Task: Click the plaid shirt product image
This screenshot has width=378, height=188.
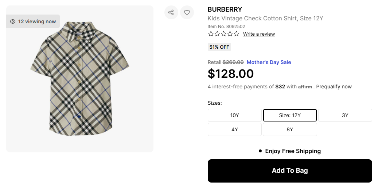Action: [79, 78]
